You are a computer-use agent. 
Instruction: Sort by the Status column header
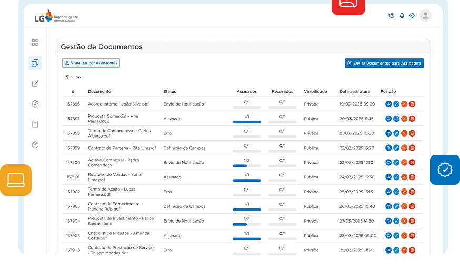tap(169, 91)
